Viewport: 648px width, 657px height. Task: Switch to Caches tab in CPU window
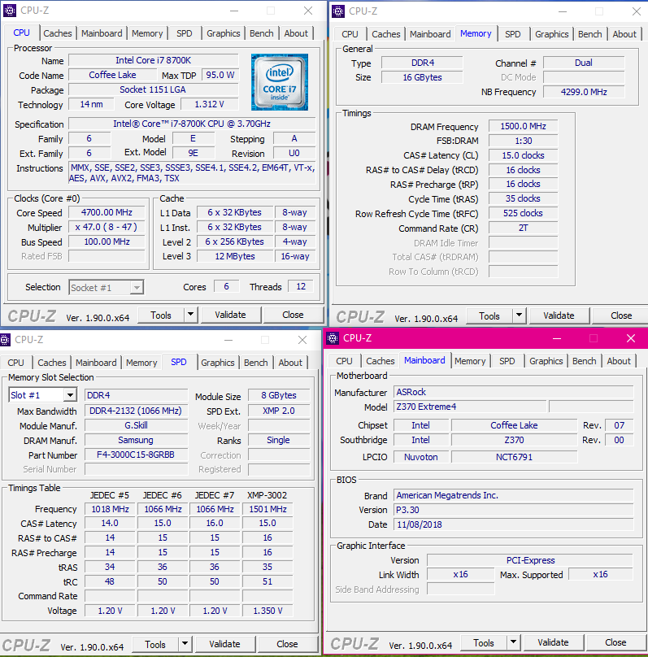tap(58, 33)
